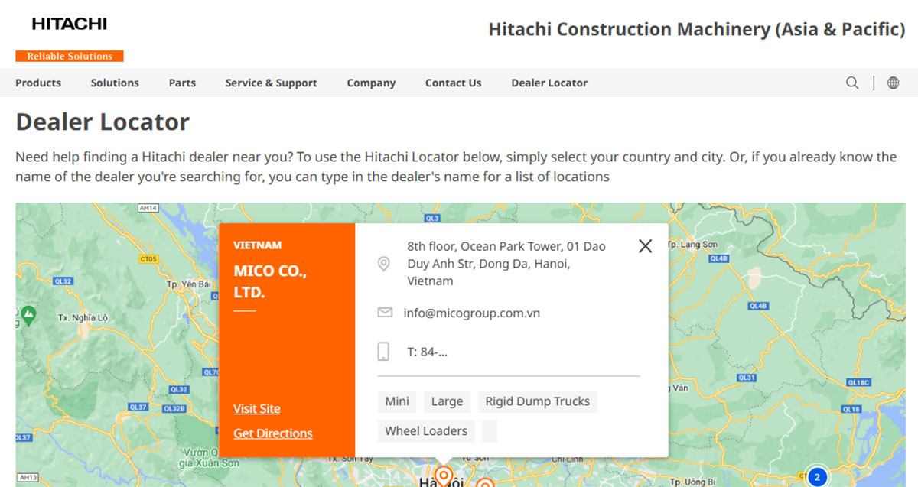Click the T: 84-... phone number
Viewport: 918px width, 487px height.
(x=427, y=352)
